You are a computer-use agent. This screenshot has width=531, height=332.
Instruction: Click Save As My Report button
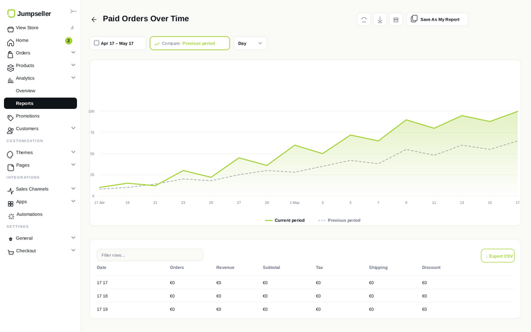(437, 19)
